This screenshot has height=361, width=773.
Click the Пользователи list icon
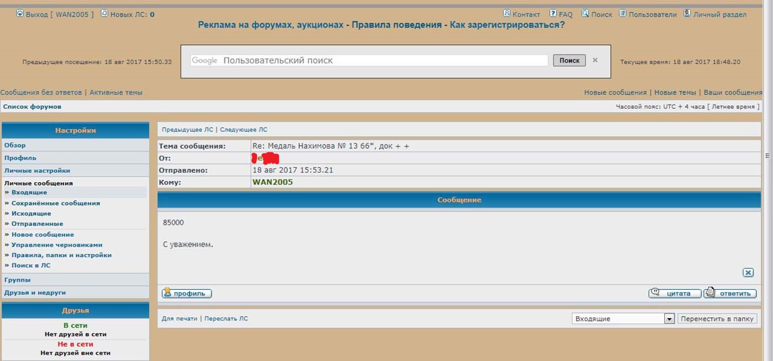click(x=622, y=13)
